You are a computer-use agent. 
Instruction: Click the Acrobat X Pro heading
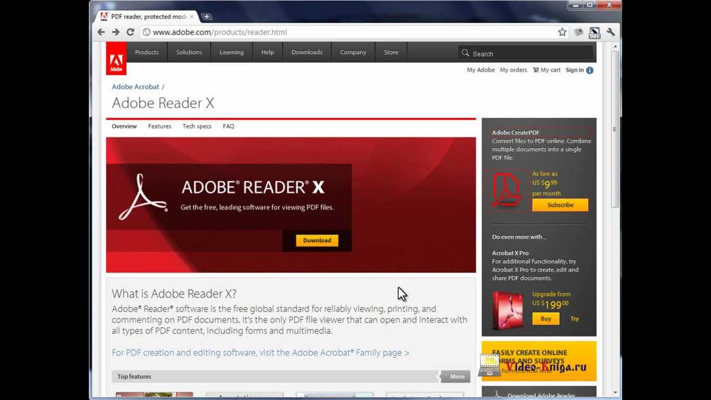click(x=510, y=253)
